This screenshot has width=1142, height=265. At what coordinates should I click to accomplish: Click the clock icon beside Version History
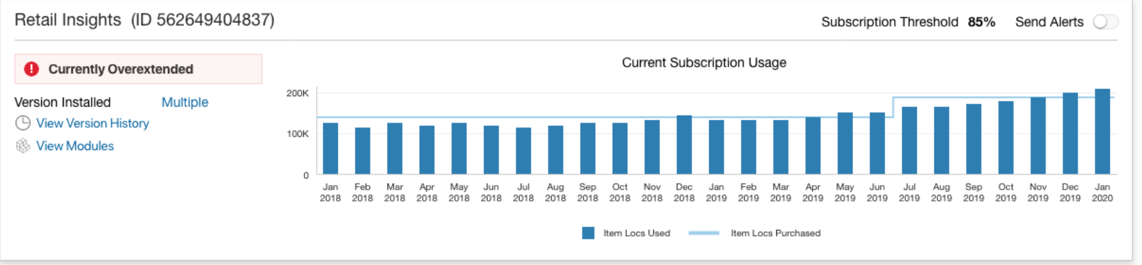coord(23,123)
